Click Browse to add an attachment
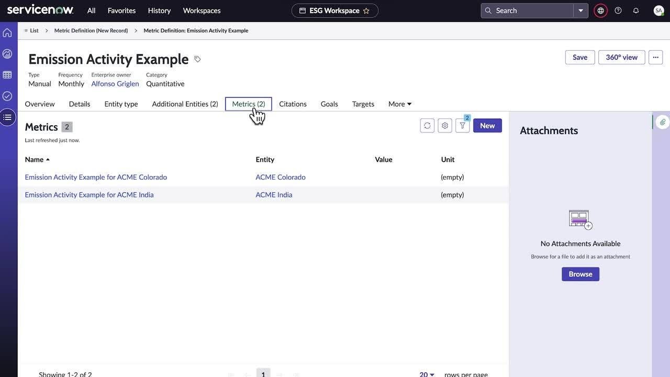The image size is (670, 377). (x=580, y=274)
